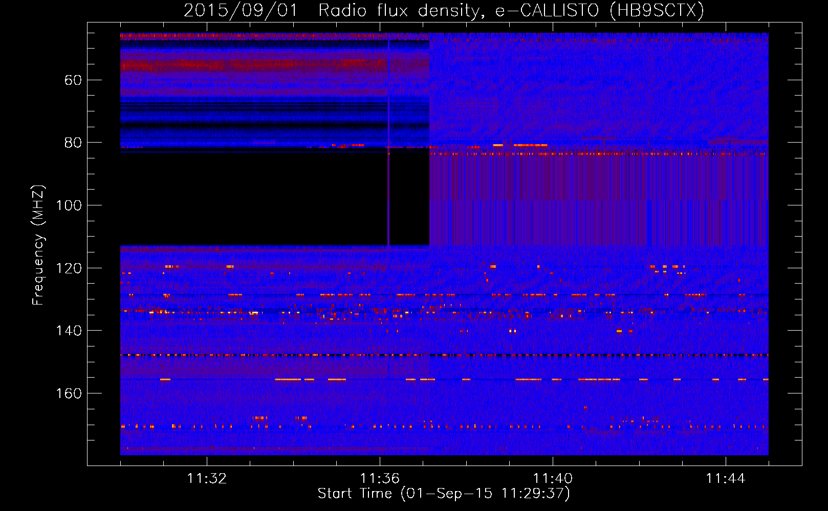The width and height of the screenshot is (828, 511).
Task: Click the 11:44 time tick label
Action: tap(726, 479)
